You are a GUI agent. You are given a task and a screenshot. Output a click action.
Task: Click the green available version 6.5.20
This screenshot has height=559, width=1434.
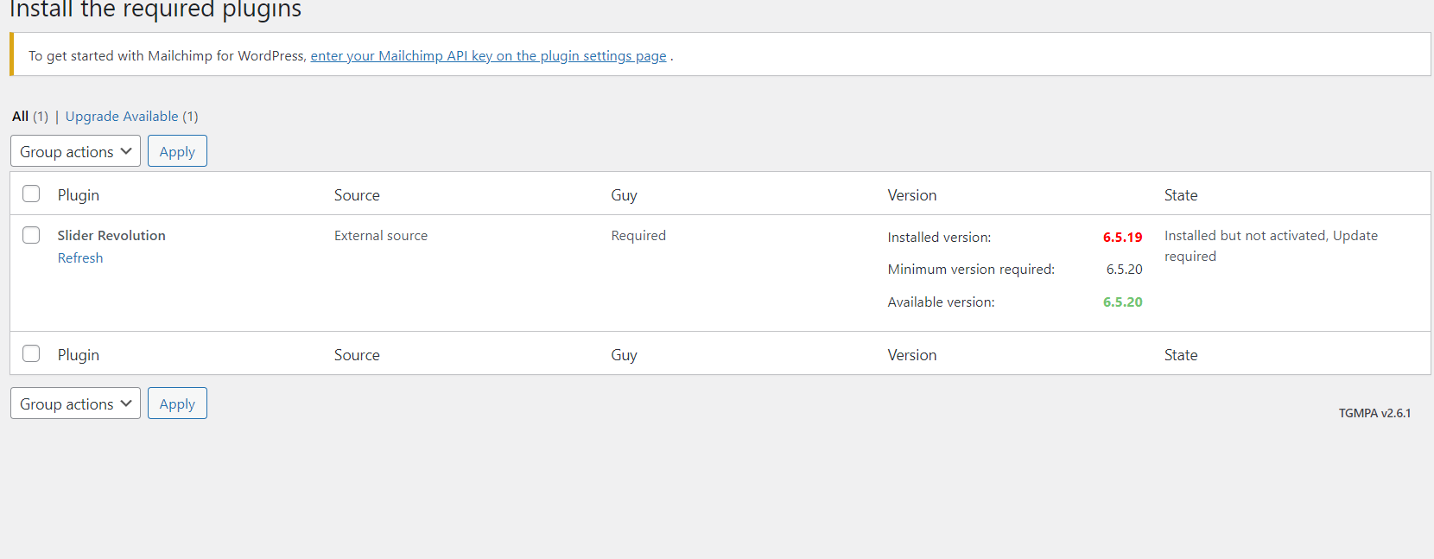point(1122,302)
